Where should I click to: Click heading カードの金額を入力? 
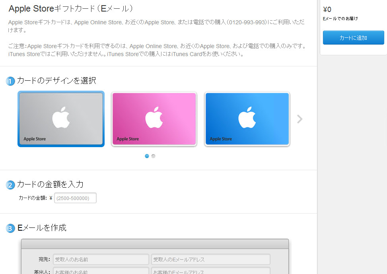coord(51,185)
